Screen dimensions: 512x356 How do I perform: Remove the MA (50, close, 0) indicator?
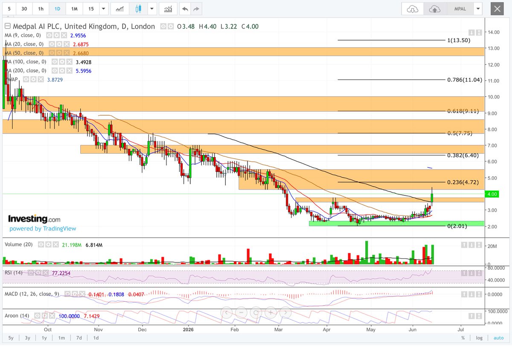66,53
